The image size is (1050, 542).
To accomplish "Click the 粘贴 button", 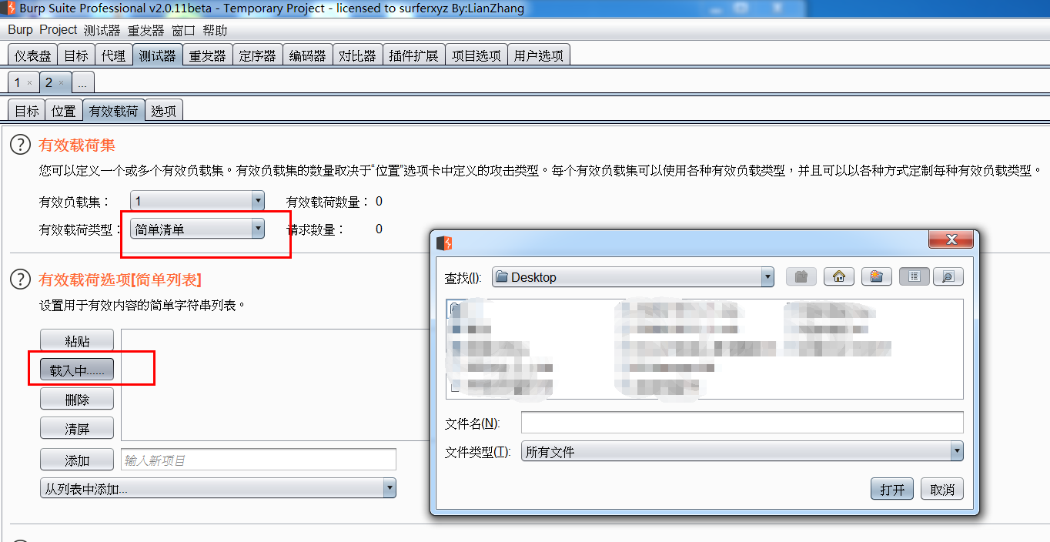I will [x=77, y=340].
